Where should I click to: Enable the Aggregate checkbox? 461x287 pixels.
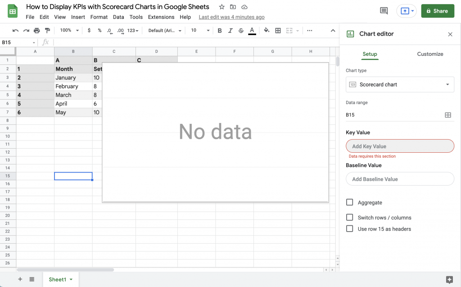(350, 202)
